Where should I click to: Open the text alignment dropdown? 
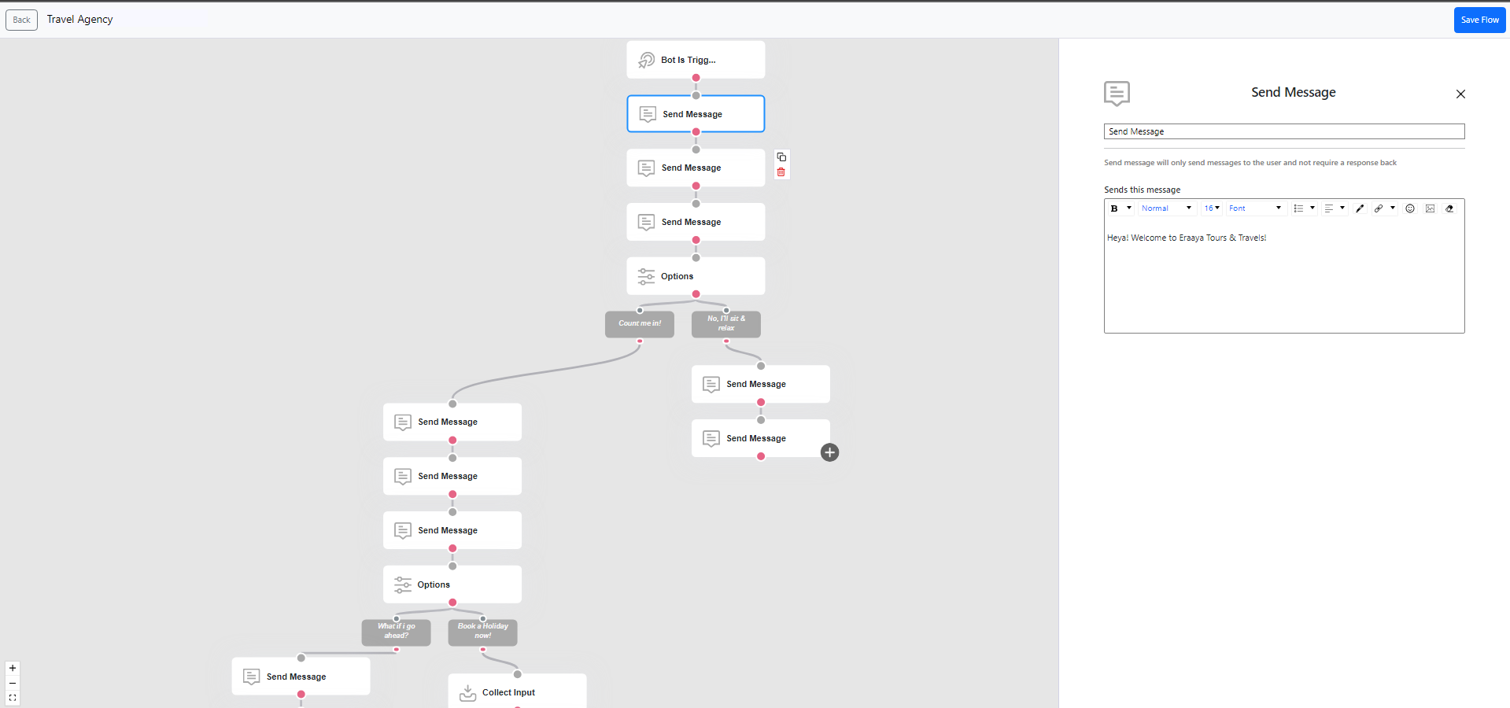(1335, 208)
